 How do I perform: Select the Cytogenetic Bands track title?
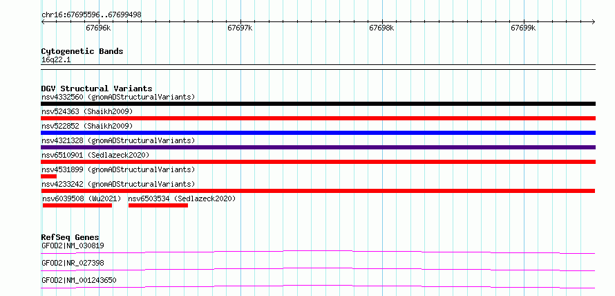(x=82, y=51)
